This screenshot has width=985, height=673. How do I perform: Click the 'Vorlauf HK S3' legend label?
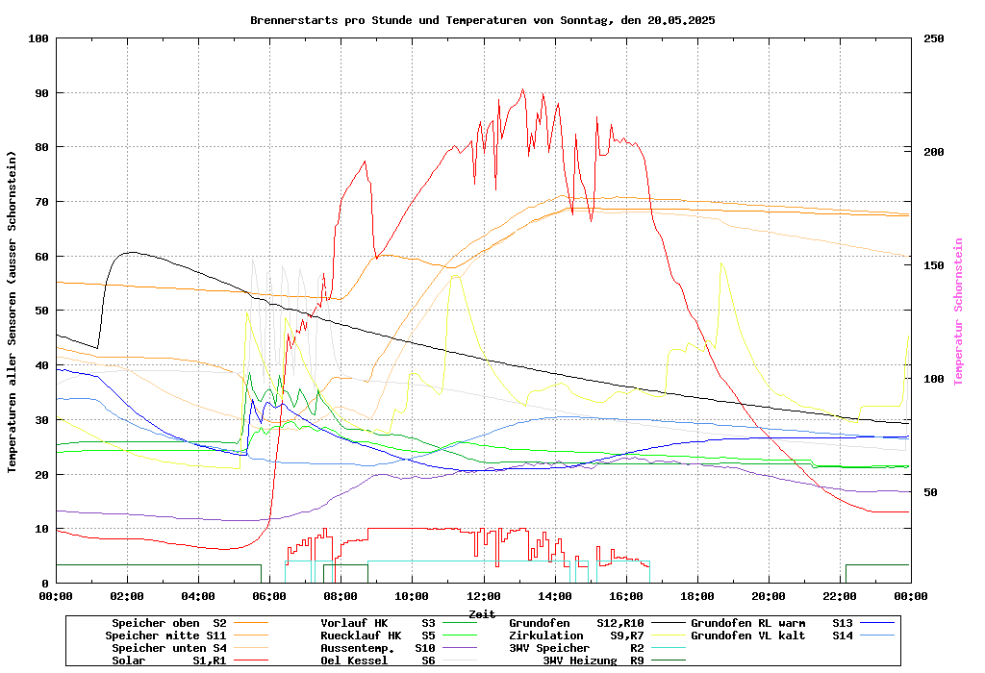point(377,623)
